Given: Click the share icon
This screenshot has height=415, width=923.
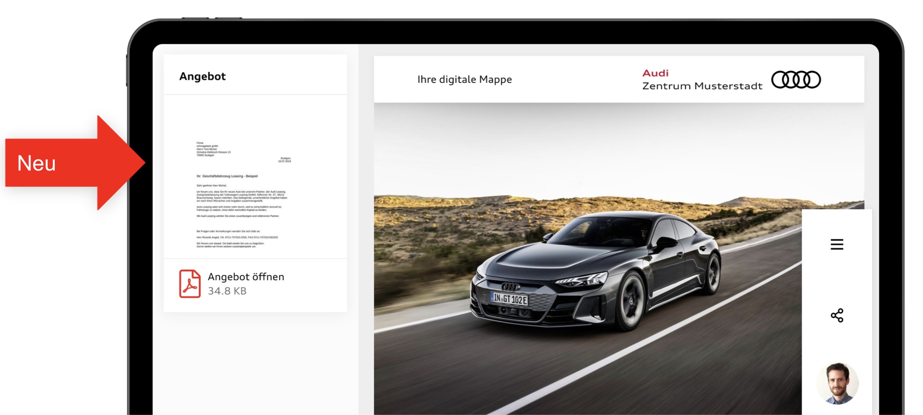Looking at the screenshot, I should (837, 315).
